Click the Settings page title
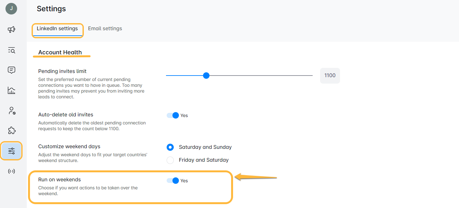The height and width of the screenshot is (208, 459). coord(51,9)
